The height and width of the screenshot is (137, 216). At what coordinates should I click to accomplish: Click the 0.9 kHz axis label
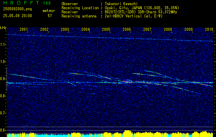click(3, 79)
